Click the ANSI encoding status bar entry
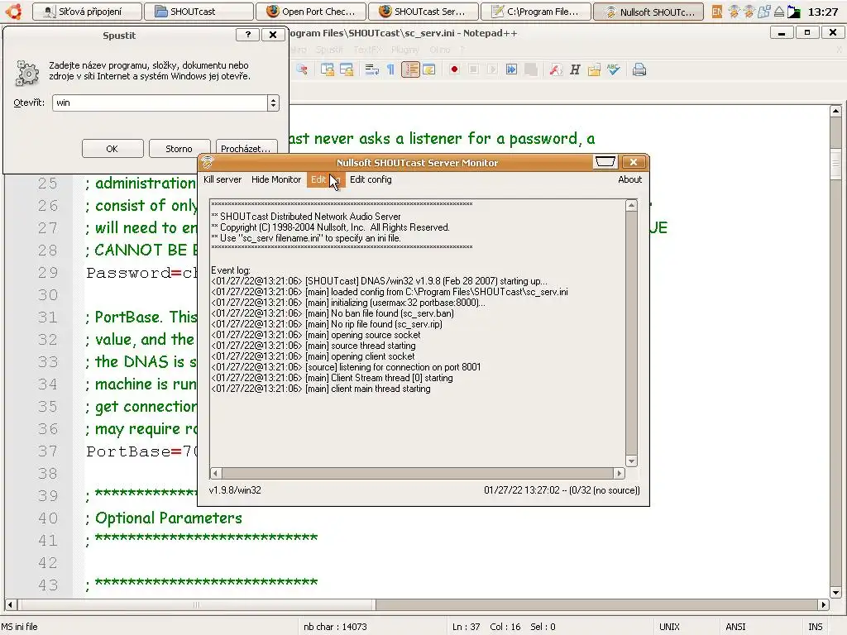This screenshot has height=635, width=847. point(735,627)
